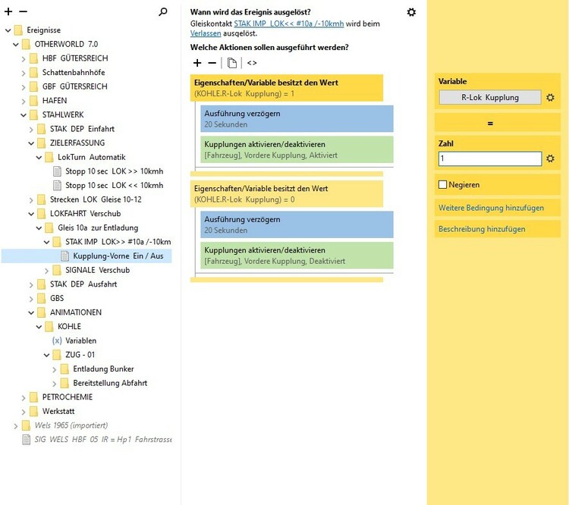
Task: Click the R-Lok Kupplung variable button
Action: 490,98
